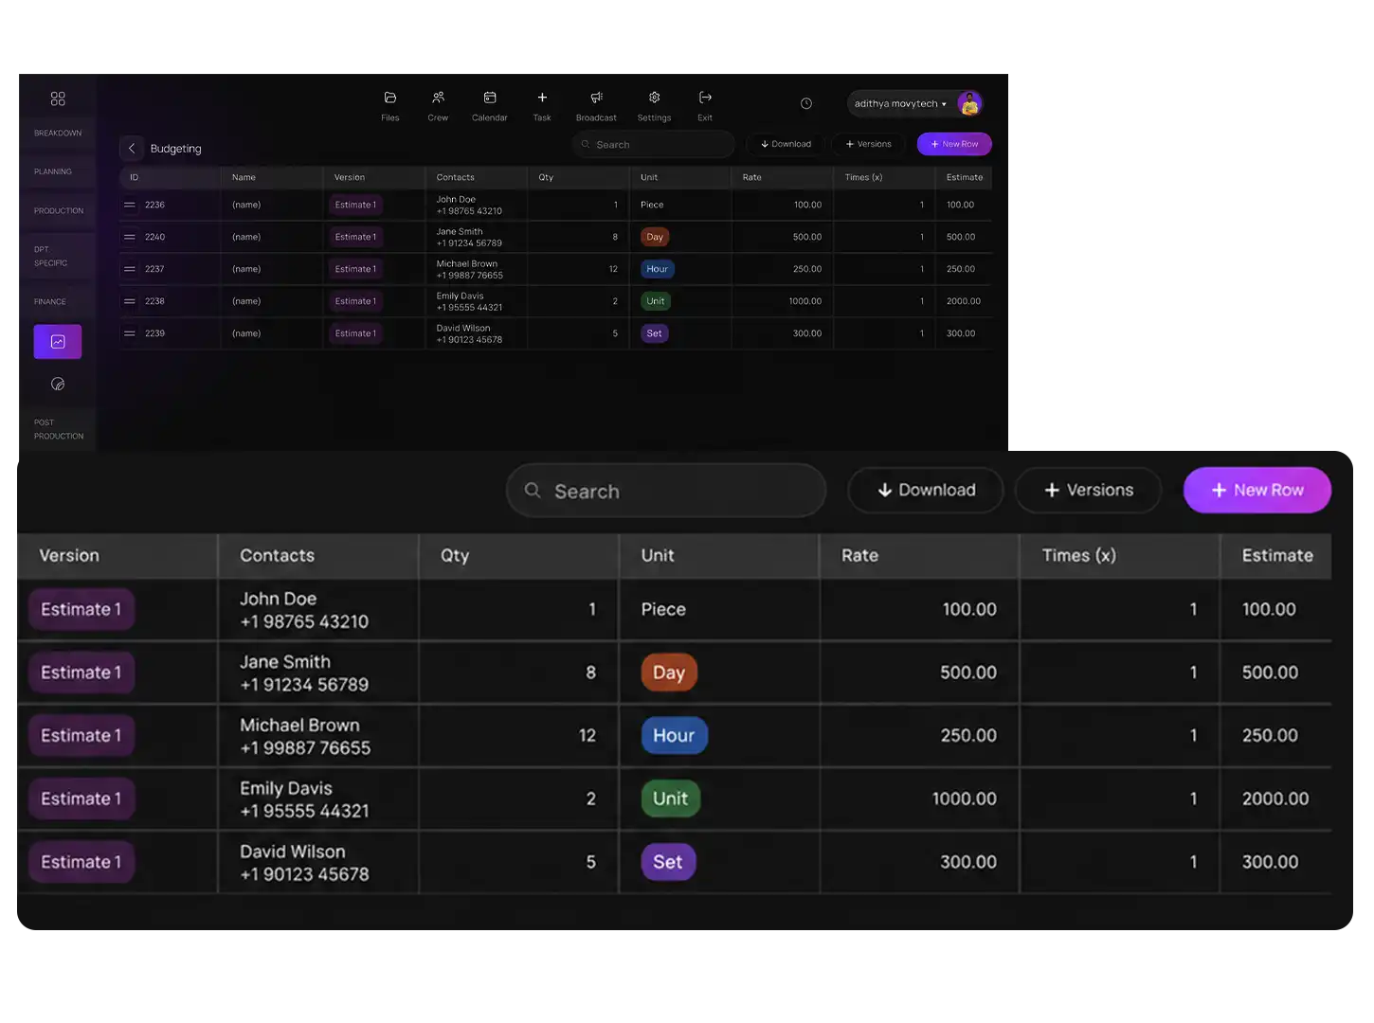Click enlarged contact Emily Davis

[x=304, y=799]
